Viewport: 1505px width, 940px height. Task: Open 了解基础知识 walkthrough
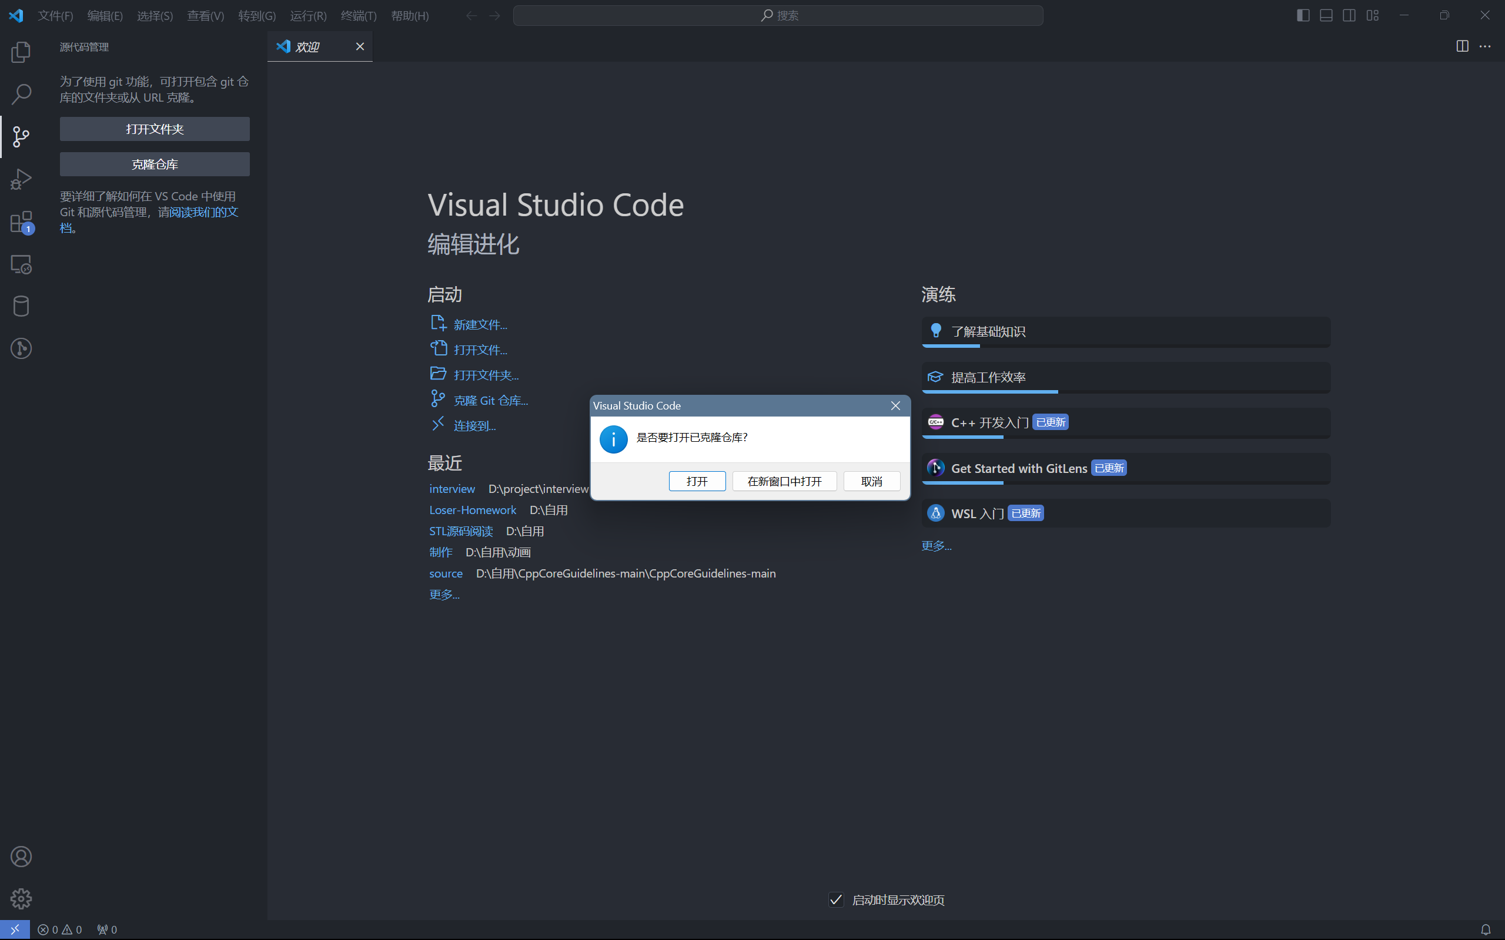[x=1126, y=332]
